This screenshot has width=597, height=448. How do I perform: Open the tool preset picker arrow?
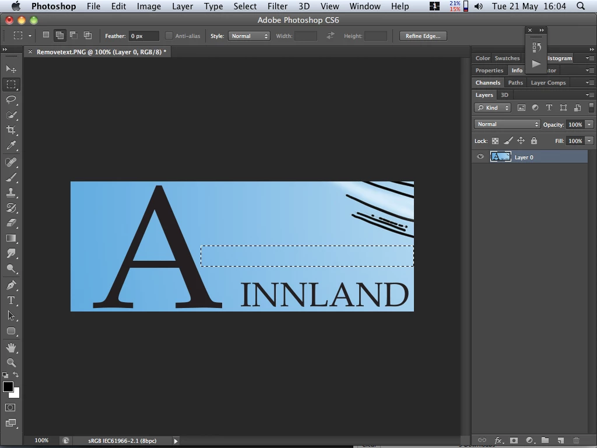pos(30,36)
